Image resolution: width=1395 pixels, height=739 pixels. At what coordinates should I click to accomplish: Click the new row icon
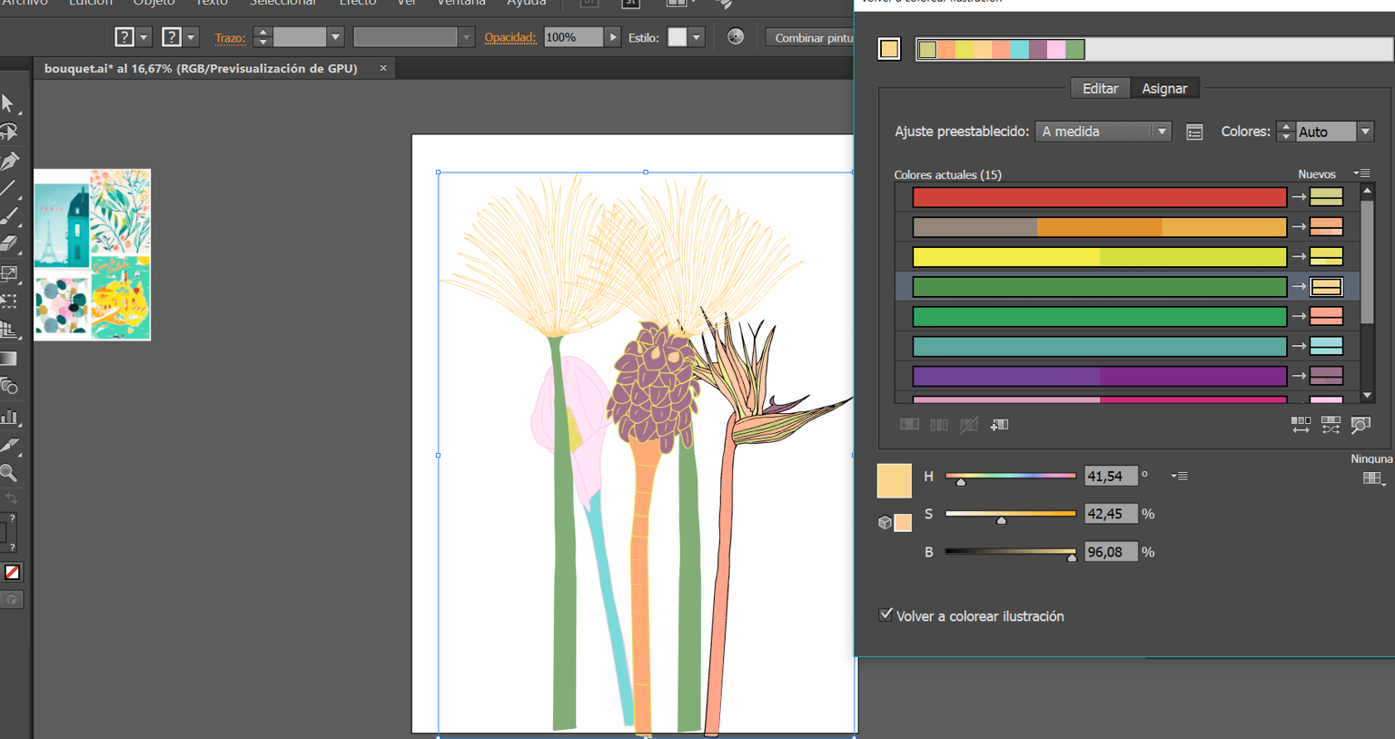point(999,425)
